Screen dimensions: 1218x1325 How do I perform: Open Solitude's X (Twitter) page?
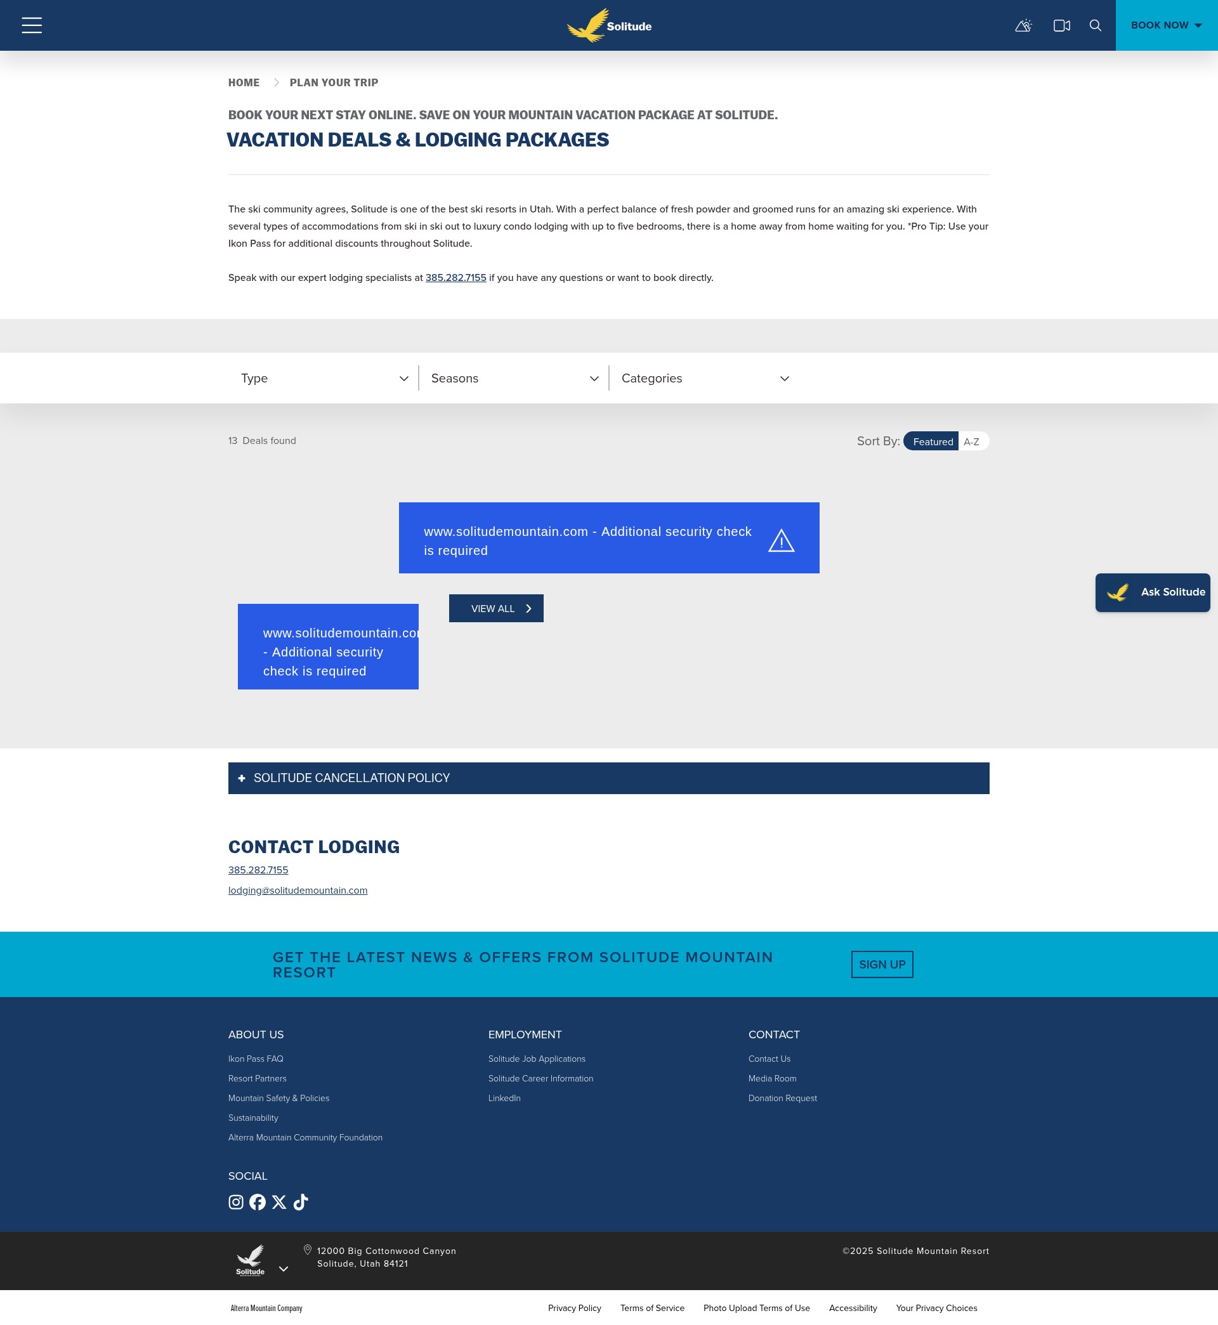pos(280,1203)
